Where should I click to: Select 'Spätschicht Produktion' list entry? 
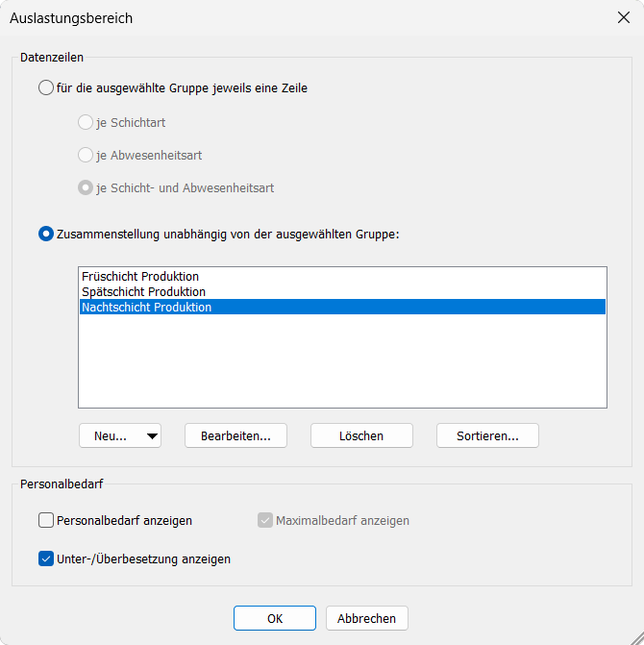[x=342, y=291]
